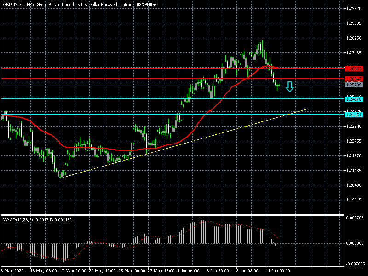Click the 0.000000 MACD scale value

(355, 243)
